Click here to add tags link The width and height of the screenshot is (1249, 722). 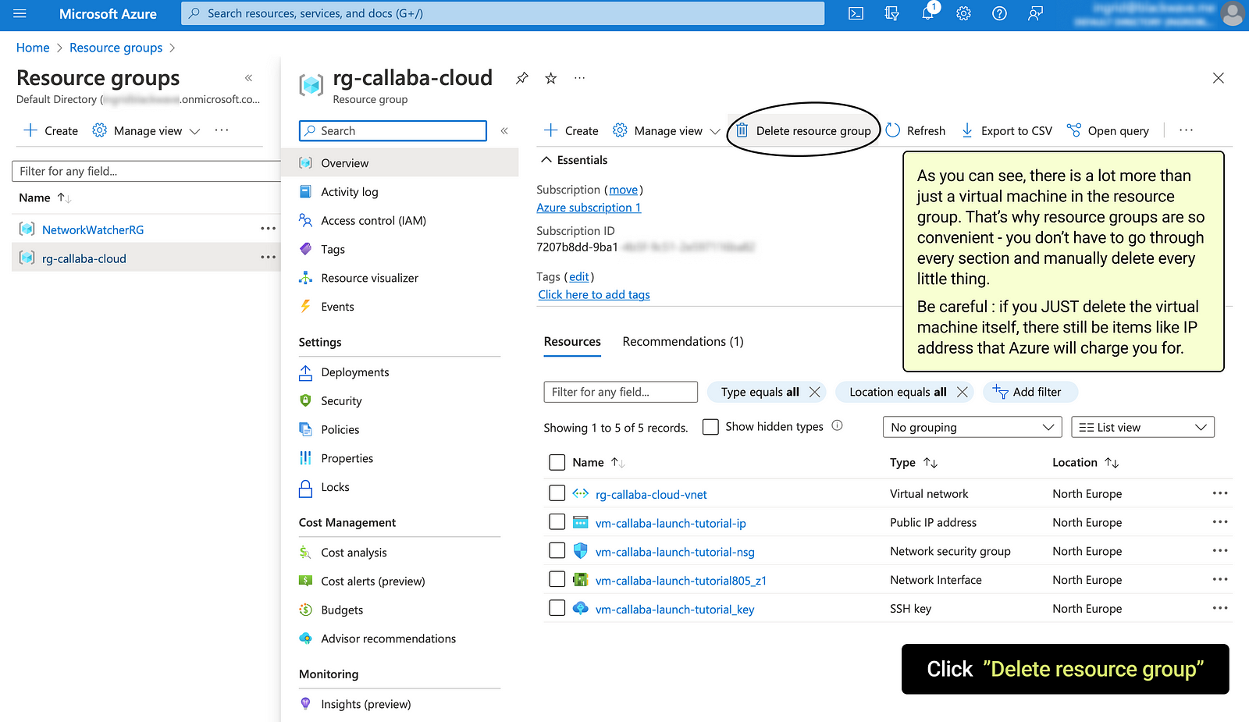pos(594,294)
